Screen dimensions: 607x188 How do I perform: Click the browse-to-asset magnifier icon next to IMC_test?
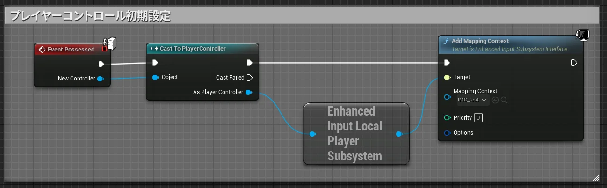tap(504, 100)
